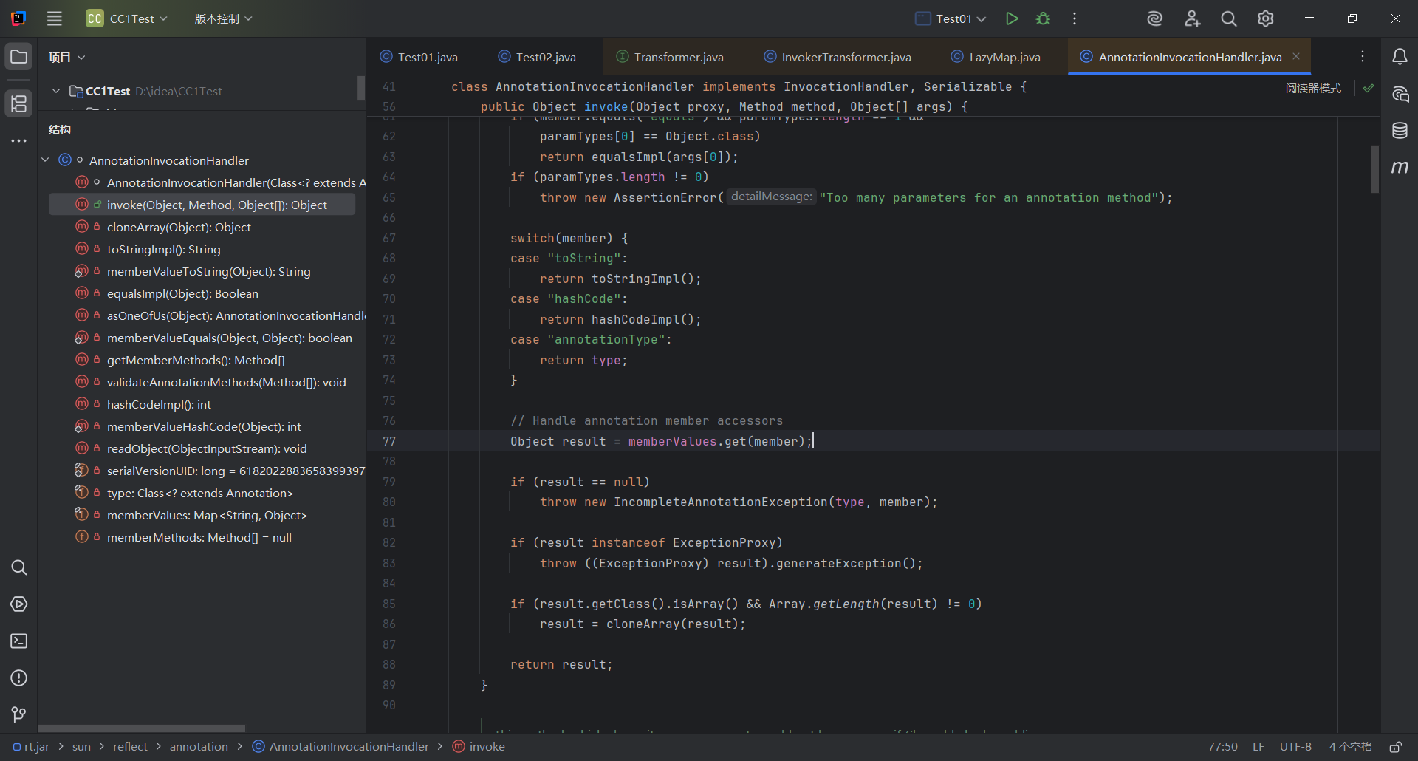This screenshot has height=761, width=1418.
Task: Click the IntelliJ logo icon
Action: tap(19, 18)
